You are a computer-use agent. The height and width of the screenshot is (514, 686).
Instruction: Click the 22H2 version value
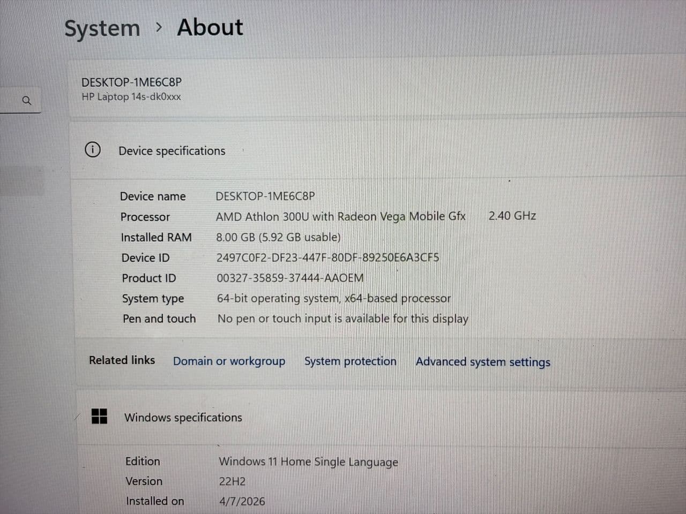click(x=232, y=481)
